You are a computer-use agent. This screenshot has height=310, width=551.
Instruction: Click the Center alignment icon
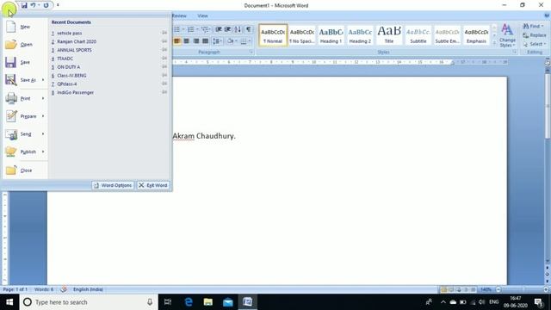pos(187,41)
